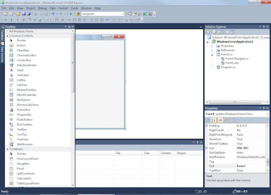
Task: Click the Save All toolbar icon
Action: (x=29, y=14)
